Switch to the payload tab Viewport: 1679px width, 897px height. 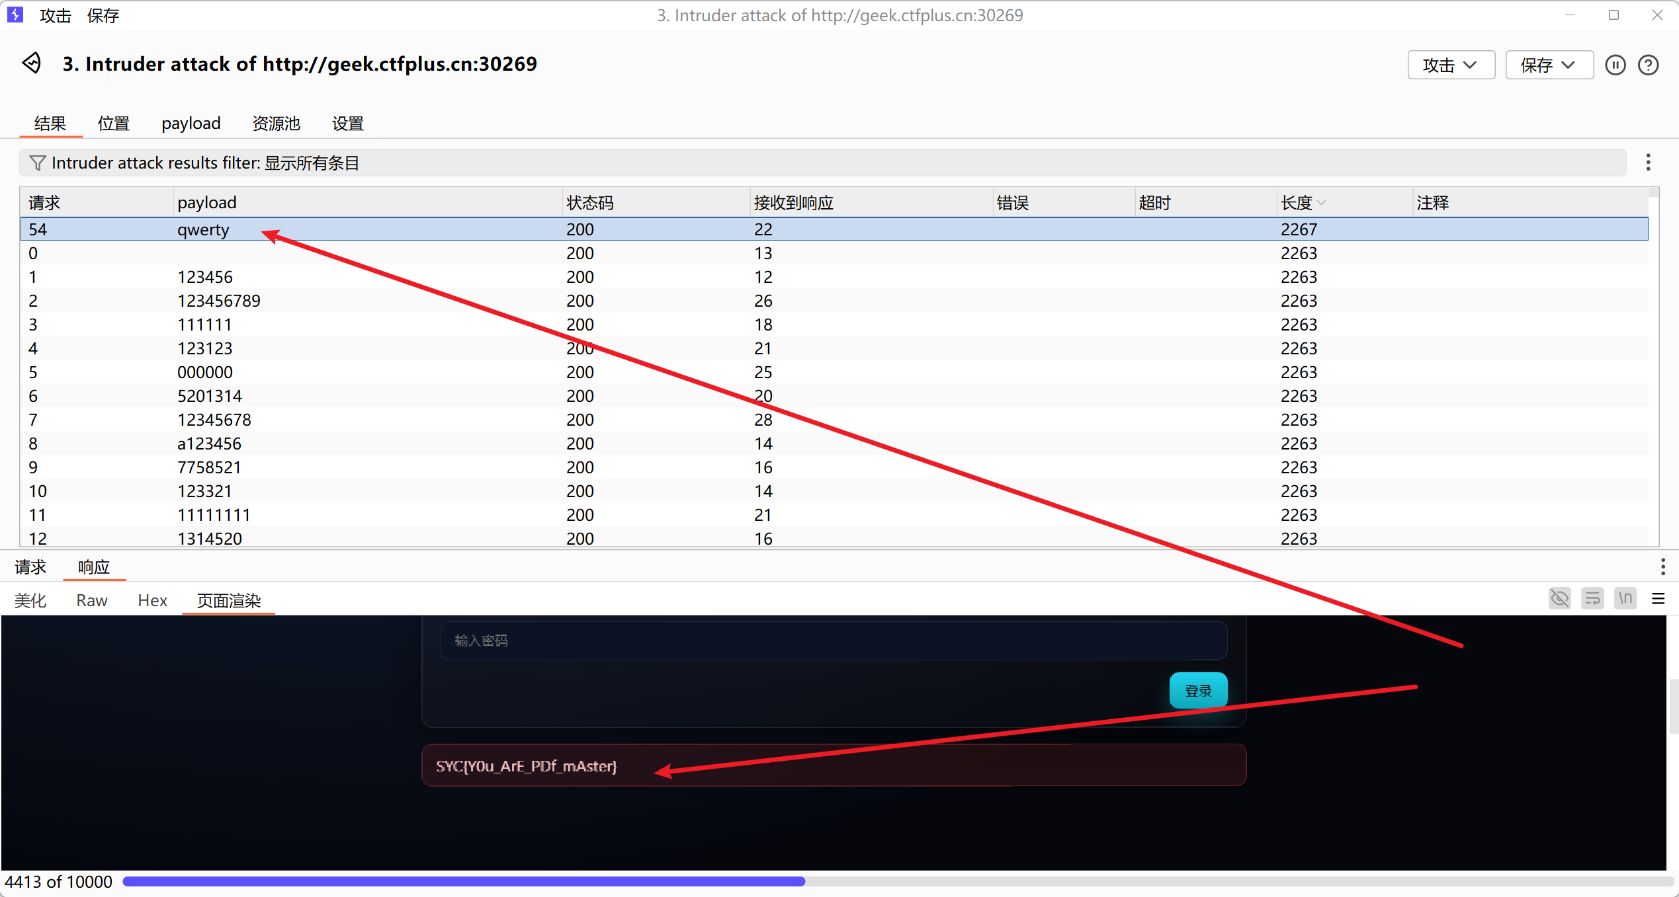pos(191,124)
